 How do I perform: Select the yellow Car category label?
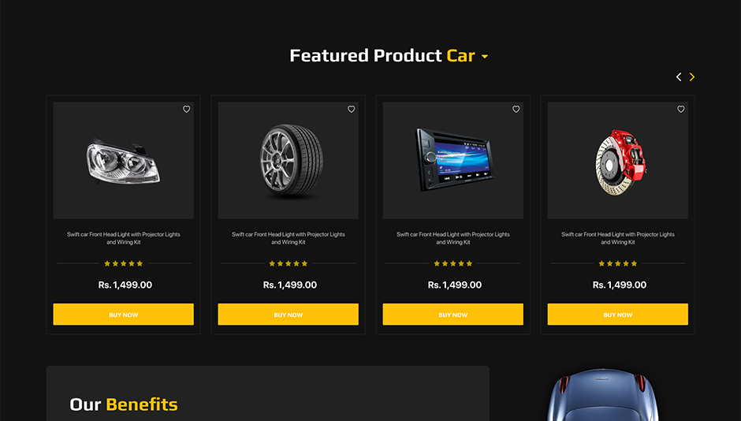461,56
